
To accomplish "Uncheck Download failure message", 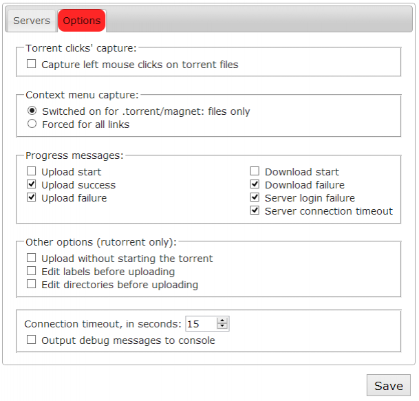I will click(x=255, y=185).
